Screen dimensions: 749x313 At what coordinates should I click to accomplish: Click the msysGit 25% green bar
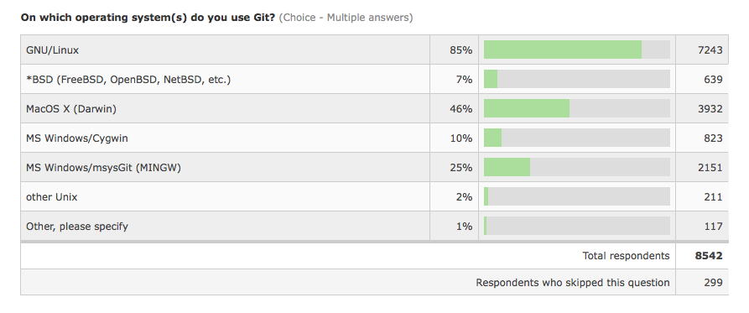507,167
